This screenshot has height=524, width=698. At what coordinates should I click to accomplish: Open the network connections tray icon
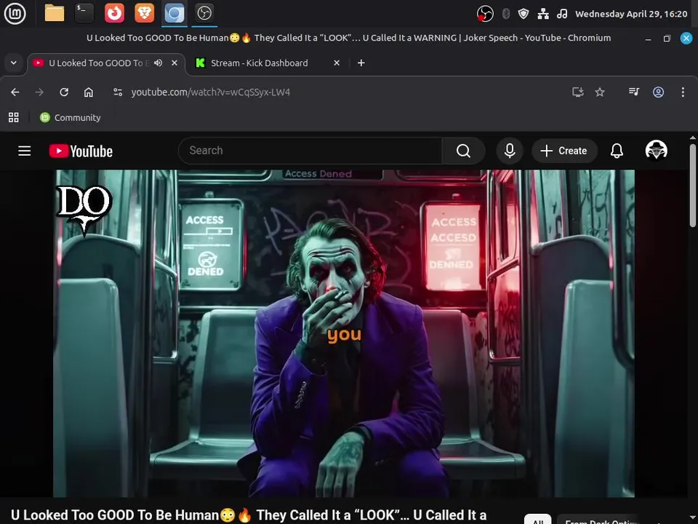click(x=542, y=14)
